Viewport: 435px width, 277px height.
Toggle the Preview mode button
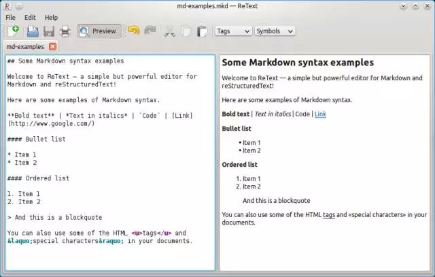coord(99,31)
